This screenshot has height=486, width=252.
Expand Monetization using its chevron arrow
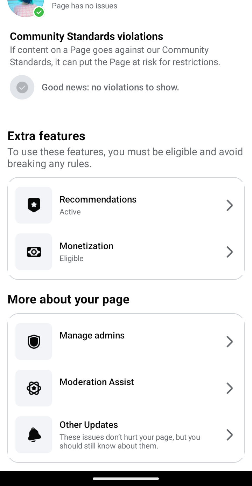[x=230, y=252]
